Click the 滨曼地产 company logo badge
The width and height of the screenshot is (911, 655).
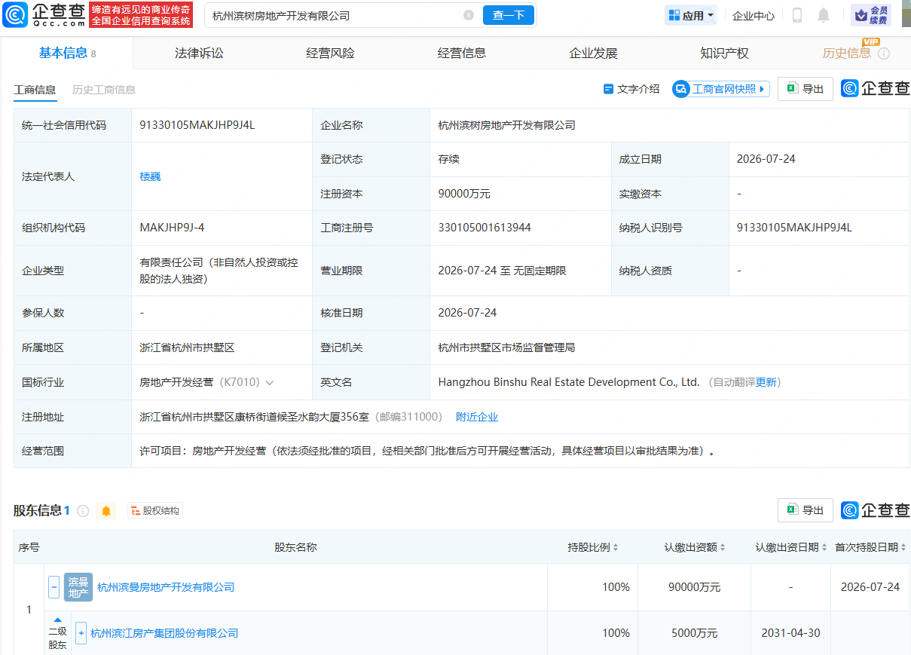click(x=78, y=587)
